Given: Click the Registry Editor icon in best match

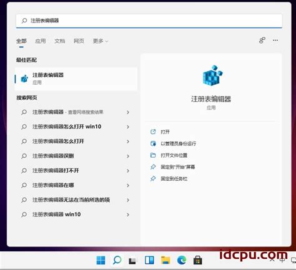Looking at the screenshot, I should pyautogui.click(x=24, y=79).
